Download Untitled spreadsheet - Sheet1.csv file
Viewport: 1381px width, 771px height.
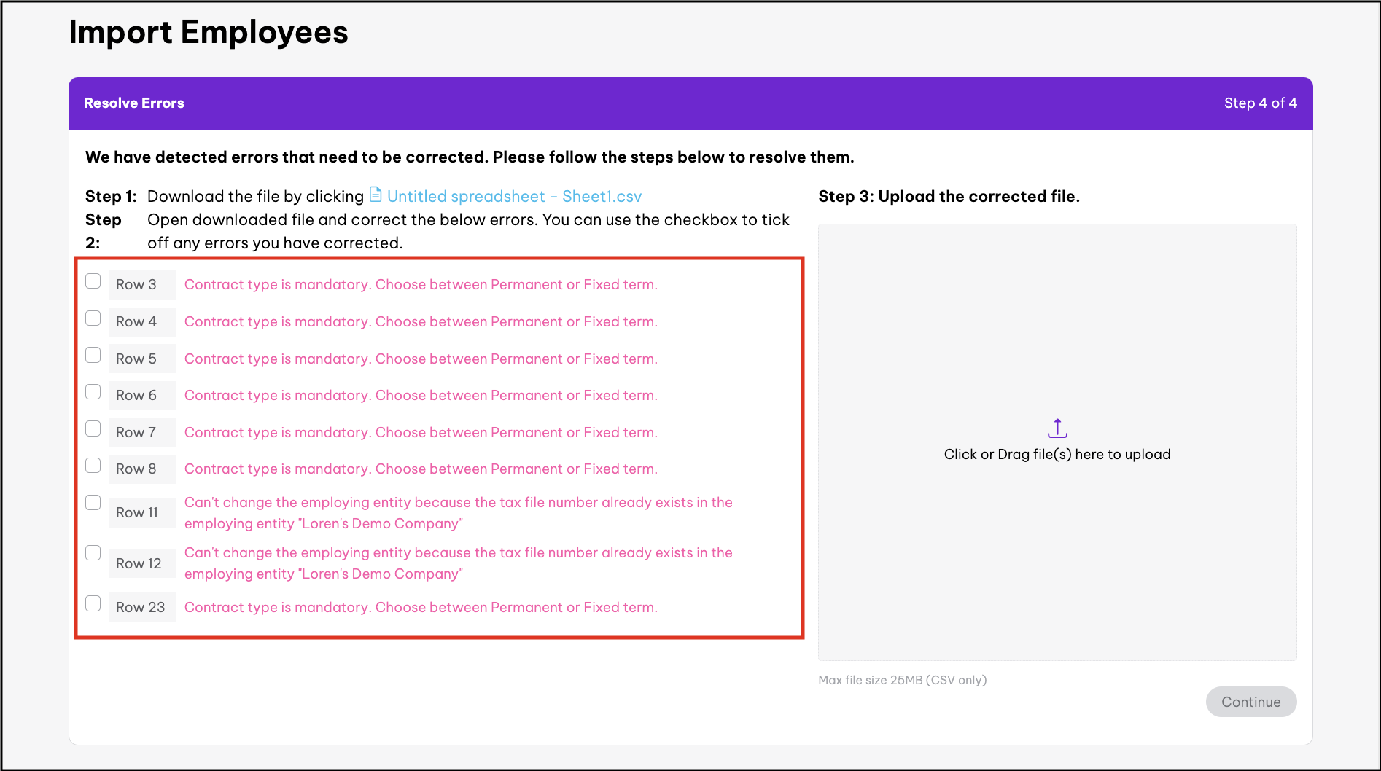(514, 197)
